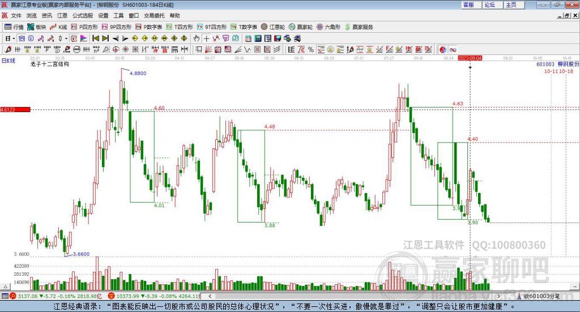Select the hand pan tool
Image resolution: width=580 pixels, height=312 pixels.
click(196, 39)
